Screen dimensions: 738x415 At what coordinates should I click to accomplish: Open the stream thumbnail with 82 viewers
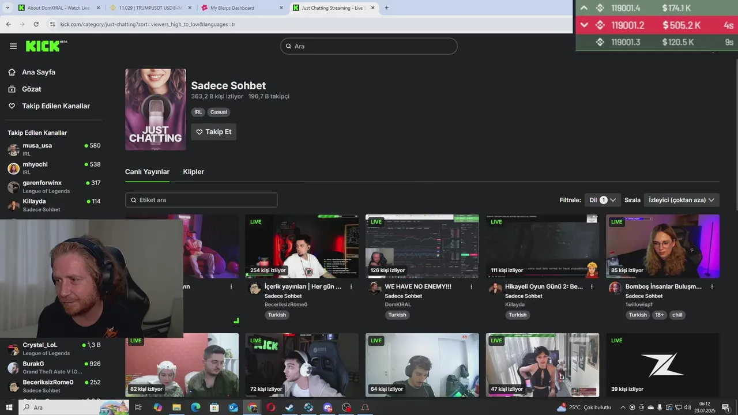(x=182, y=365)
